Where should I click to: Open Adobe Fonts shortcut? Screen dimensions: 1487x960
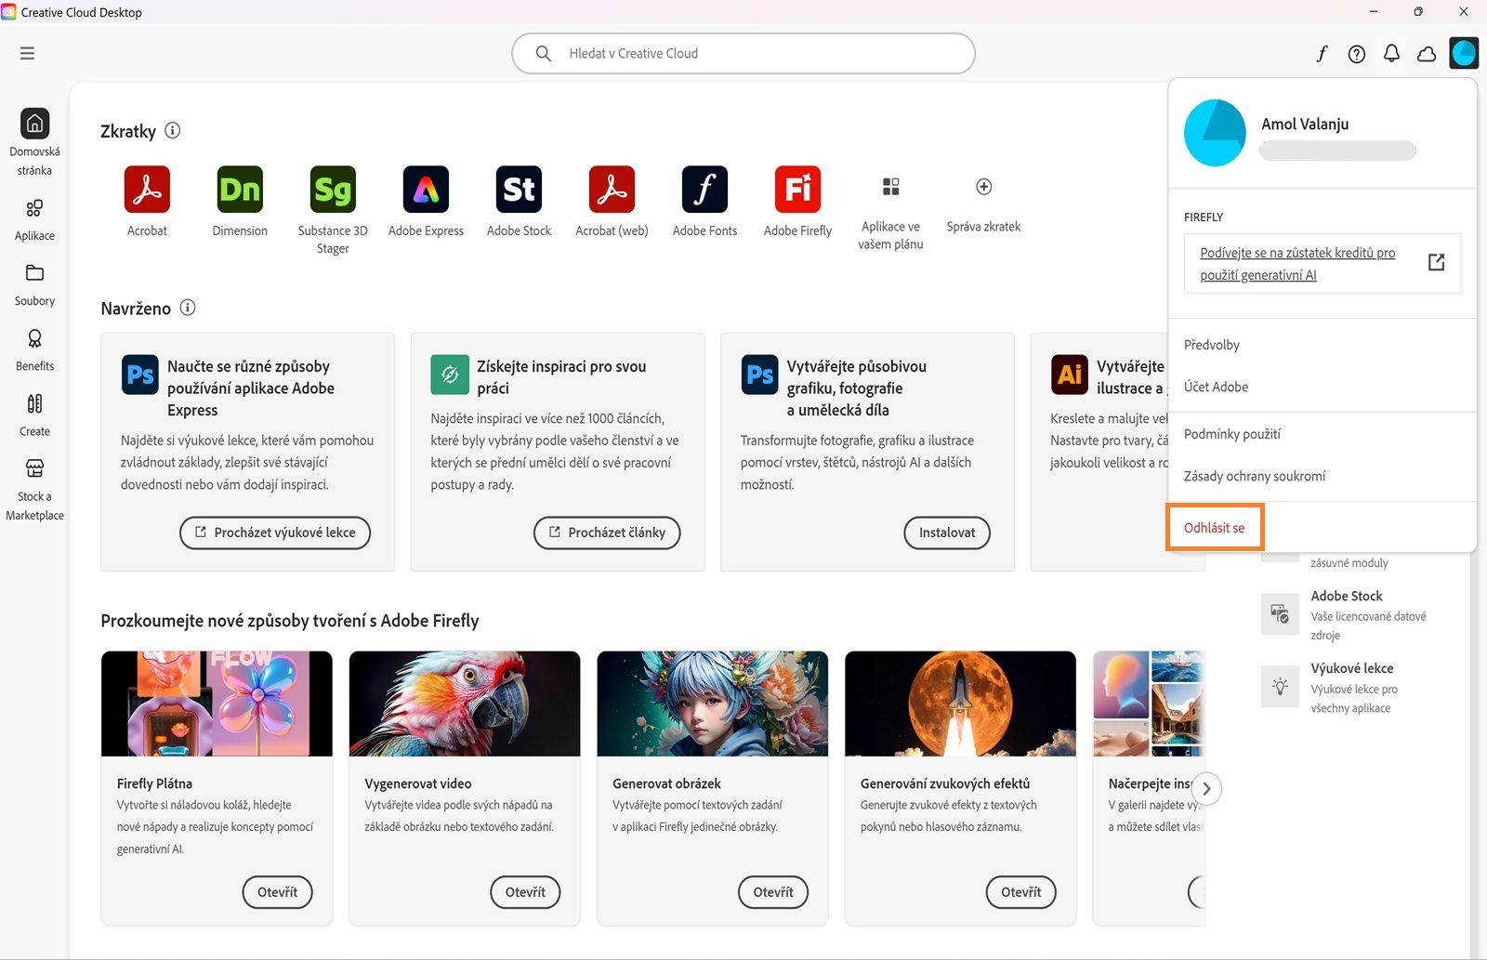(704, 190)
